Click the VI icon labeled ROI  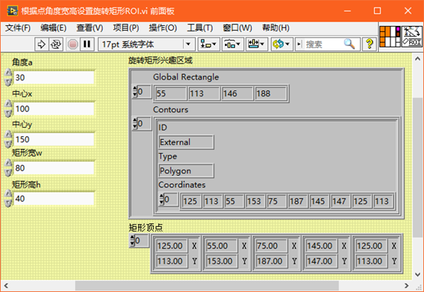(412, 37)
